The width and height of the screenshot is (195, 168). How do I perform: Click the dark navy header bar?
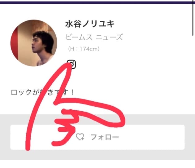97,2
